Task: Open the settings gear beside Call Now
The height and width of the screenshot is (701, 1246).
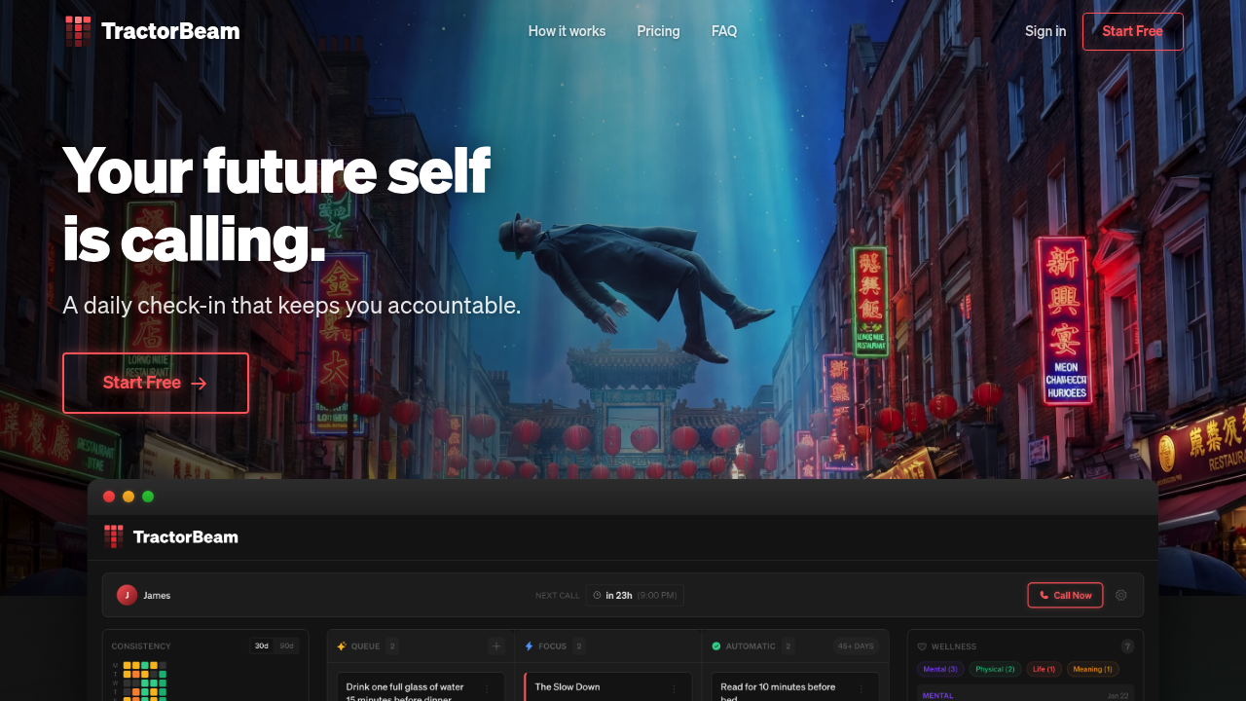Action: tap(1121, 595)
